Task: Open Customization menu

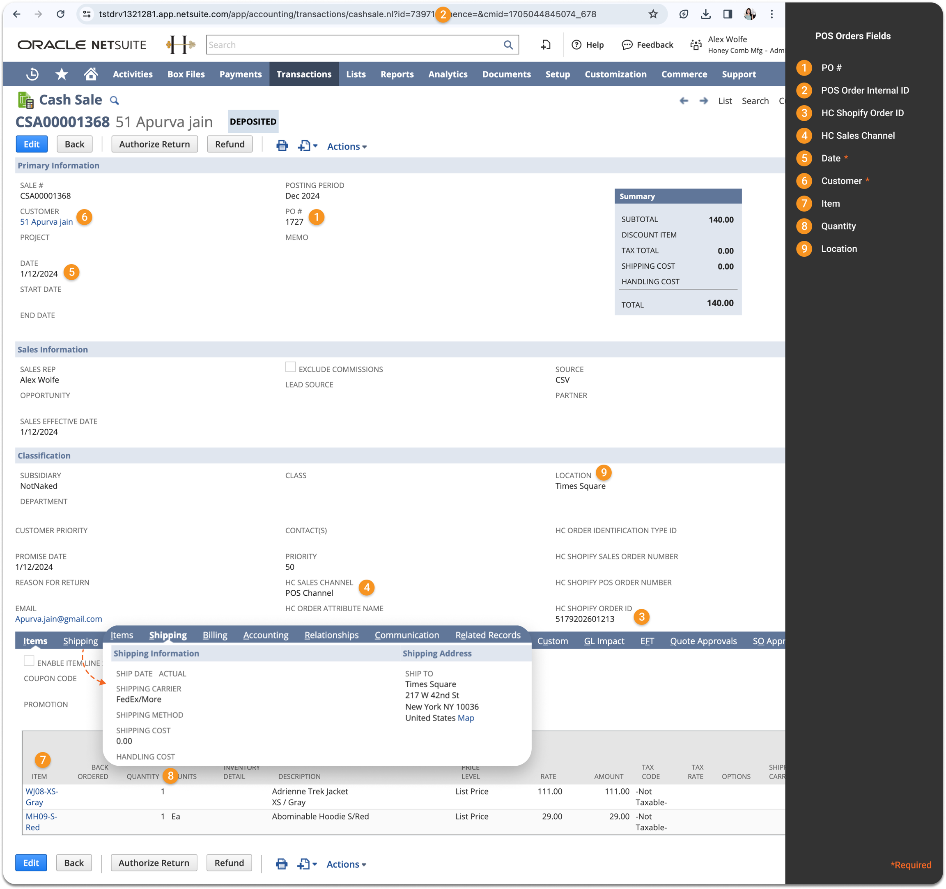Action: 615,74
